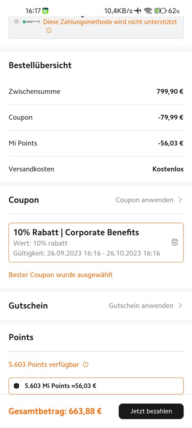Delete the Corporate Benefits coupon with trash icon
Screen dimensions: 192x428
tap(175, 242)
